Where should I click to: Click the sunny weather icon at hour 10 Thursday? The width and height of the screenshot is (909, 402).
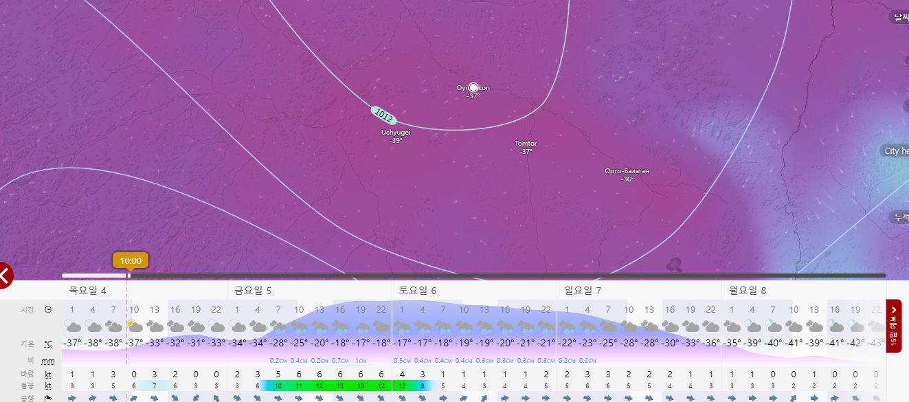(x=133, y=324)
